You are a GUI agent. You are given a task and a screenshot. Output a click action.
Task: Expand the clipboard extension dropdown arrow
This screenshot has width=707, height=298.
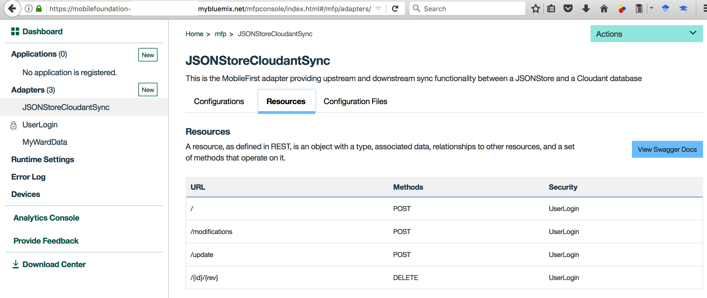point(651,8)
